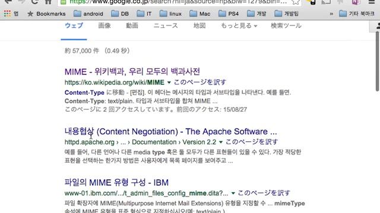
Task: Click the OneNote extension icon
Action: point(356,2)
